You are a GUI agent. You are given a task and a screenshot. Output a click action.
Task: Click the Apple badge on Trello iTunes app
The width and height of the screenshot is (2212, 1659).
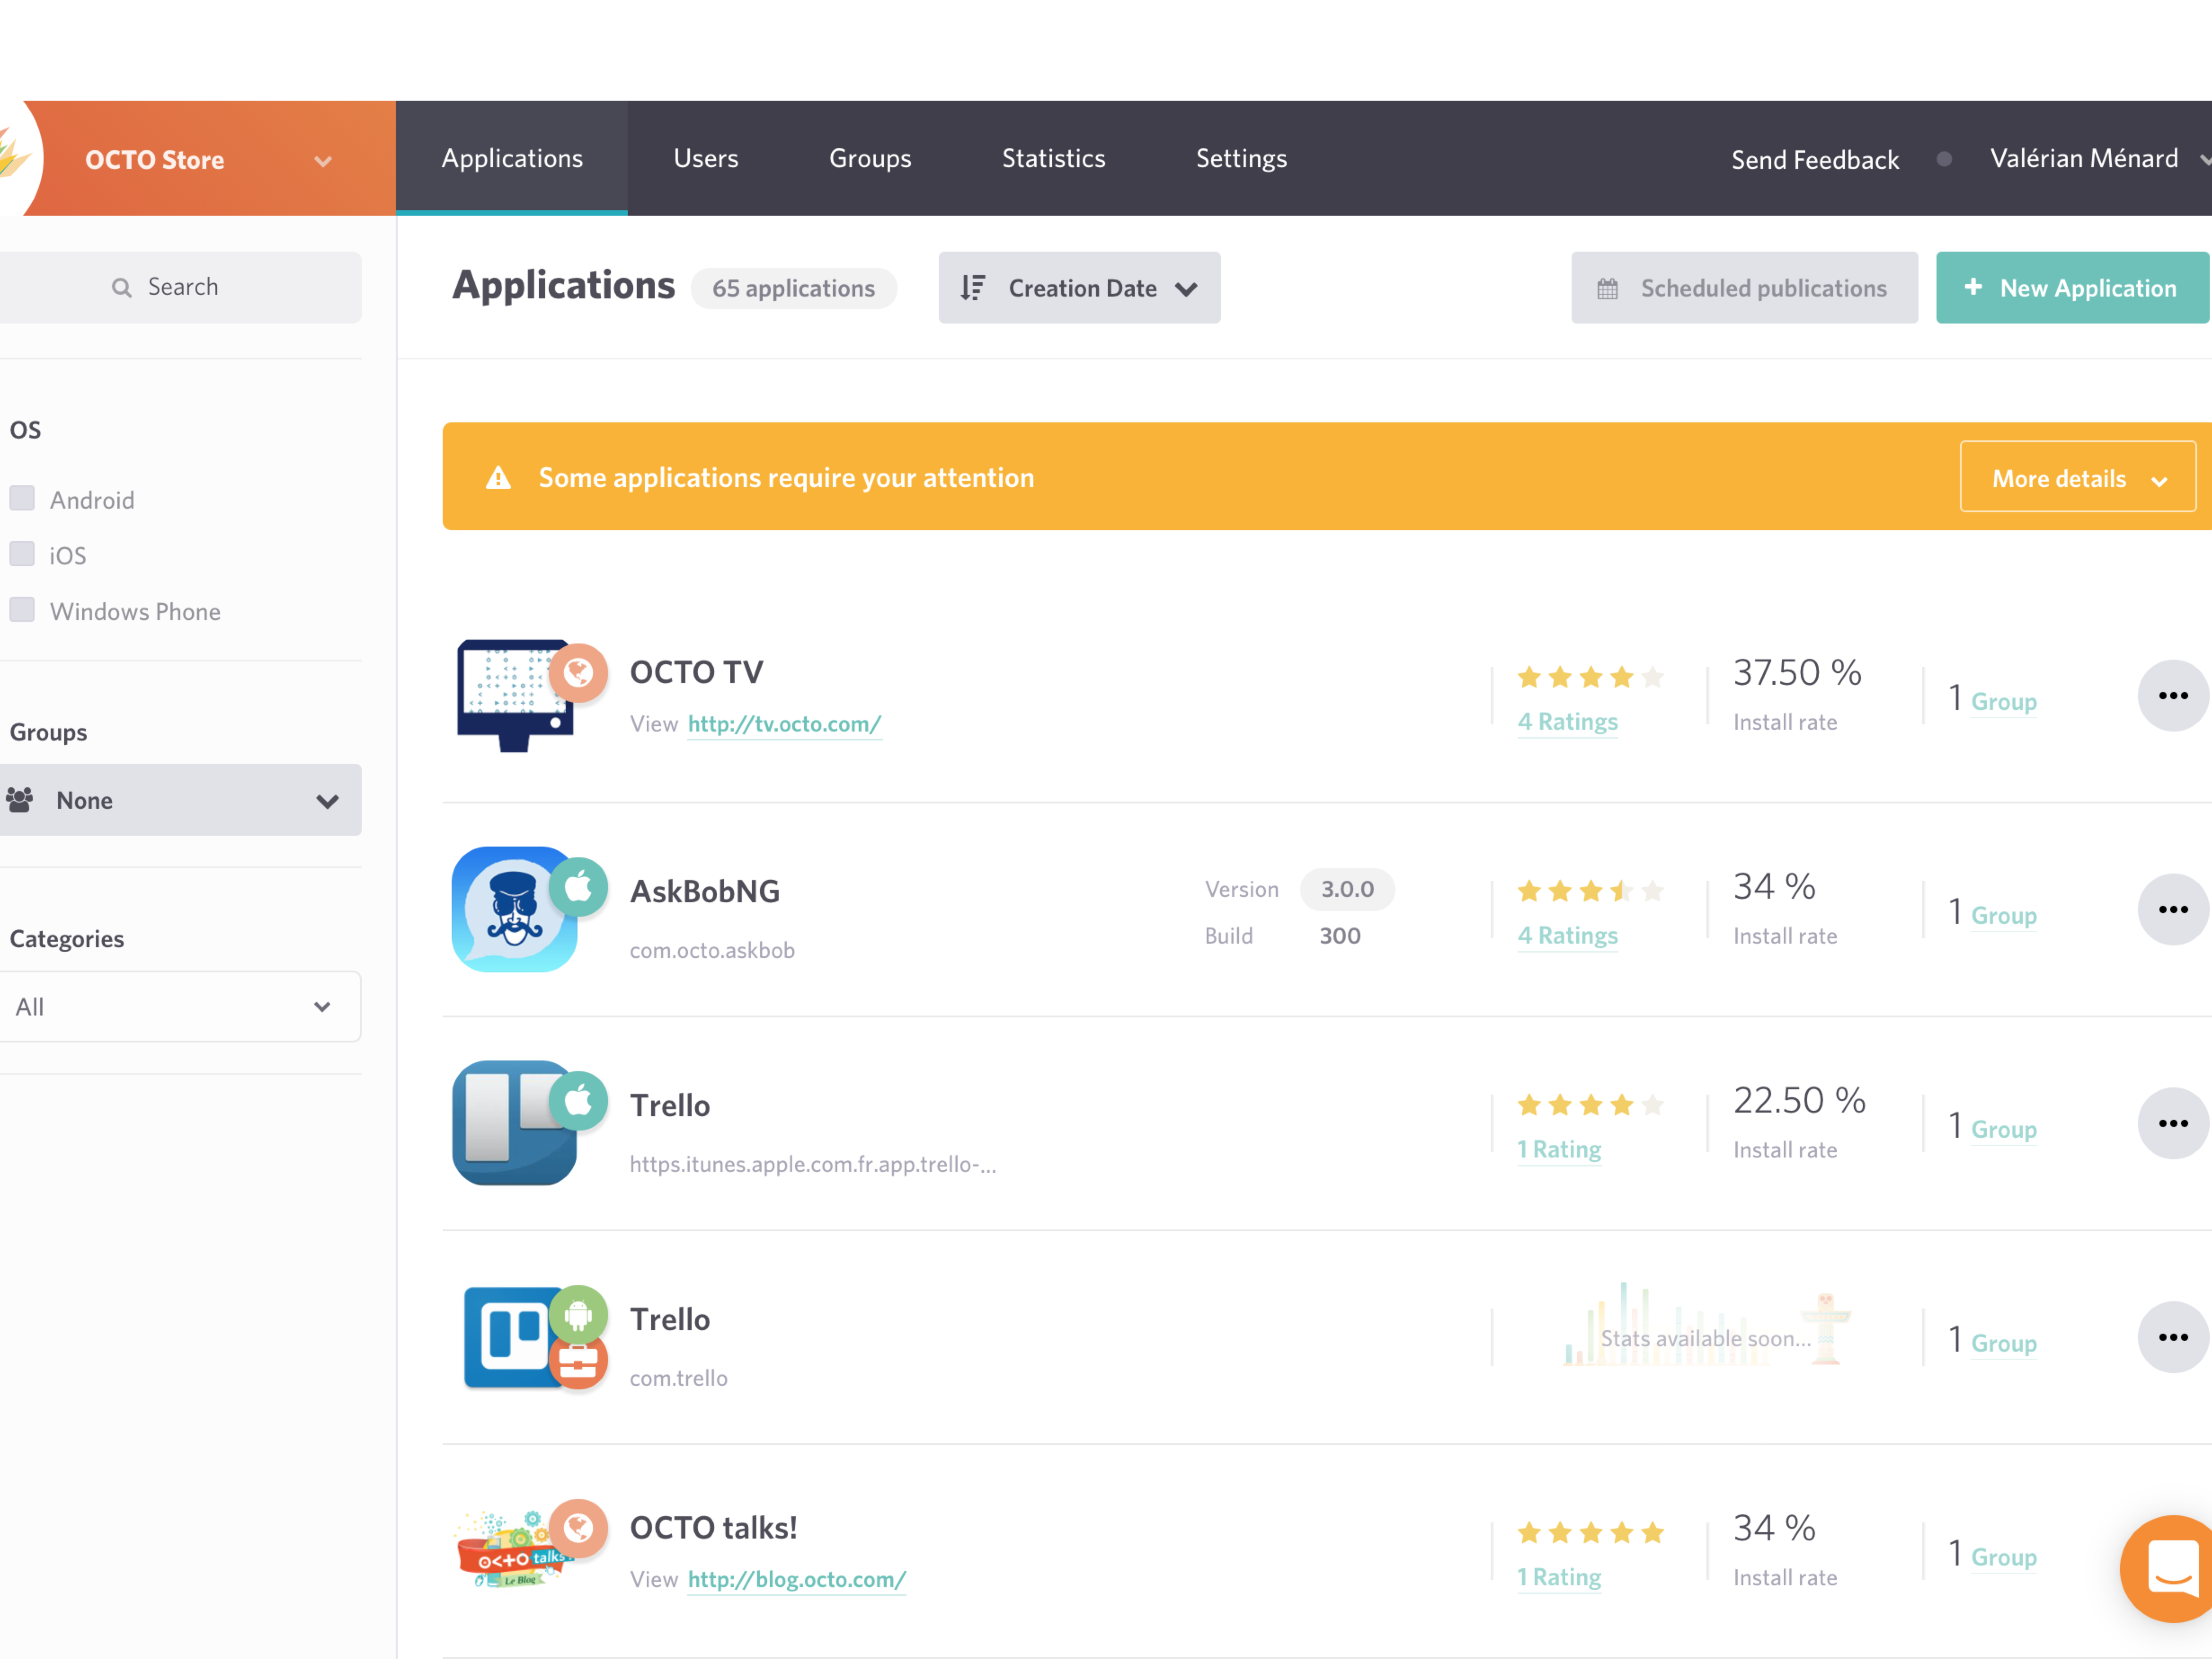578,1101
